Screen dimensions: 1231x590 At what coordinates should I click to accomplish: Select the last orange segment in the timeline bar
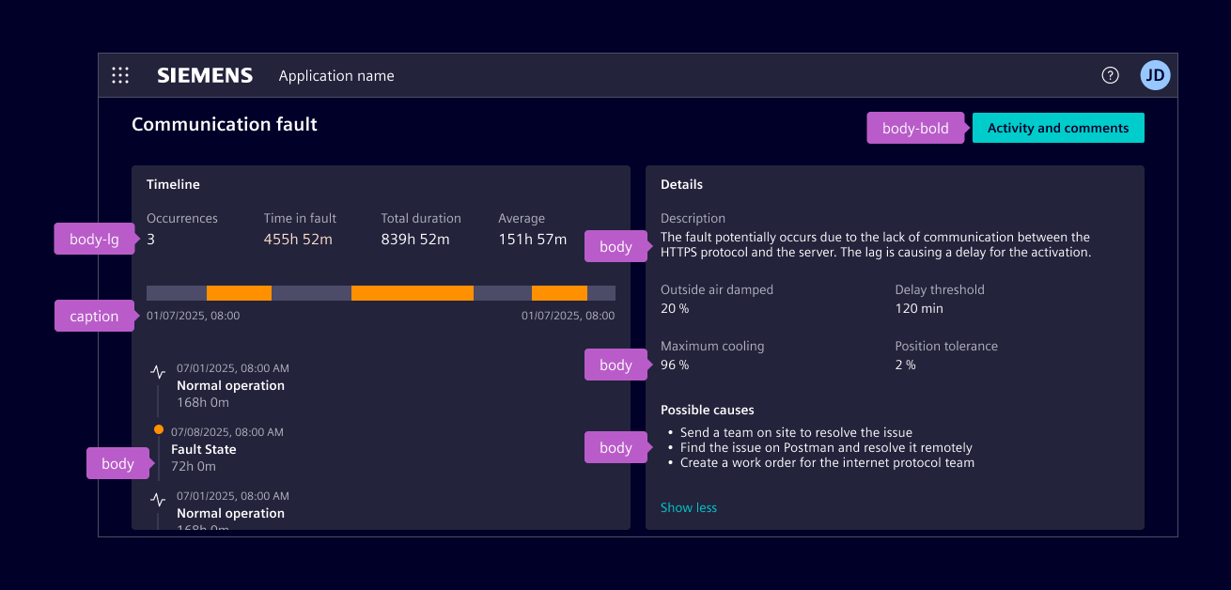(x=559, y=293)
